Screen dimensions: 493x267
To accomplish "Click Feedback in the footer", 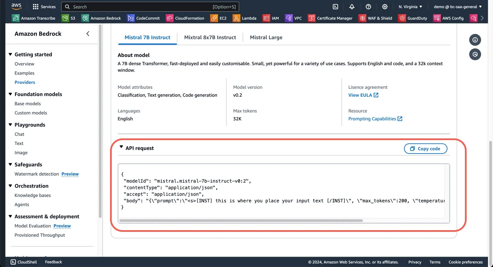I will tap(53, 262).
